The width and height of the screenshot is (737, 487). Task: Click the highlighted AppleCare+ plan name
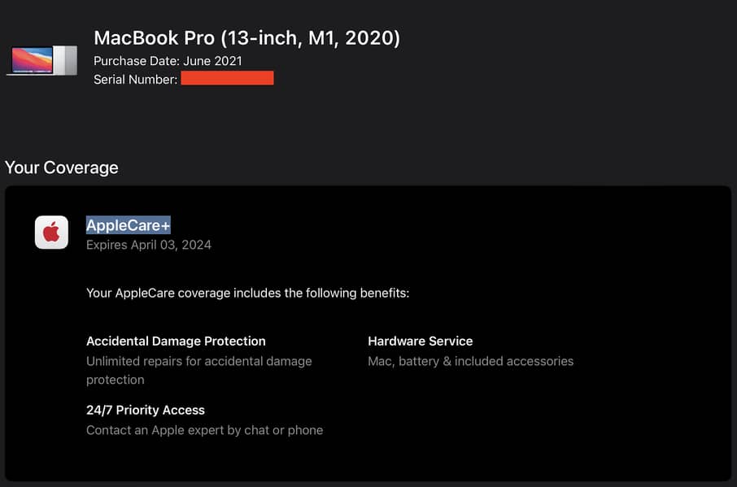tap(129, 226)
